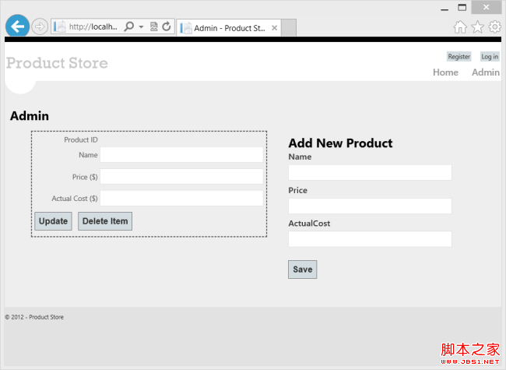Refresh the page with reload icon
This screenshot has height=370, width=506.
[167, 26]
